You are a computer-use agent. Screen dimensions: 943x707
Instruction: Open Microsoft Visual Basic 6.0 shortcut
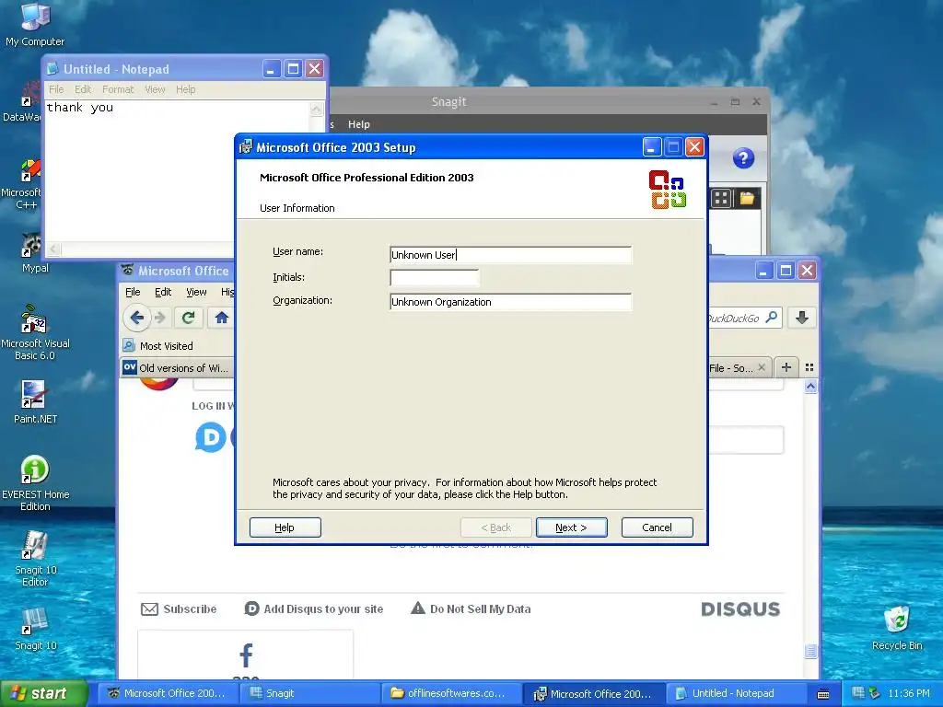[35, 332]
